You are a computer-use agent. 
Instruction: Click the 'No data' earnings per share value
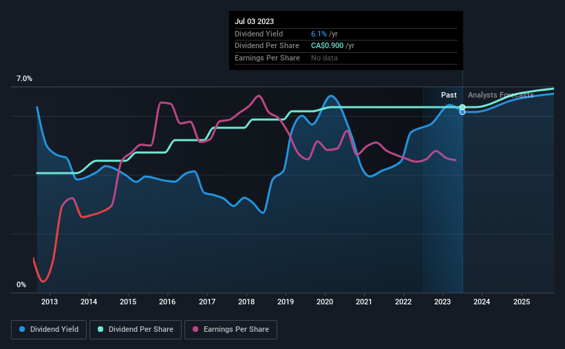coord(324,58)
